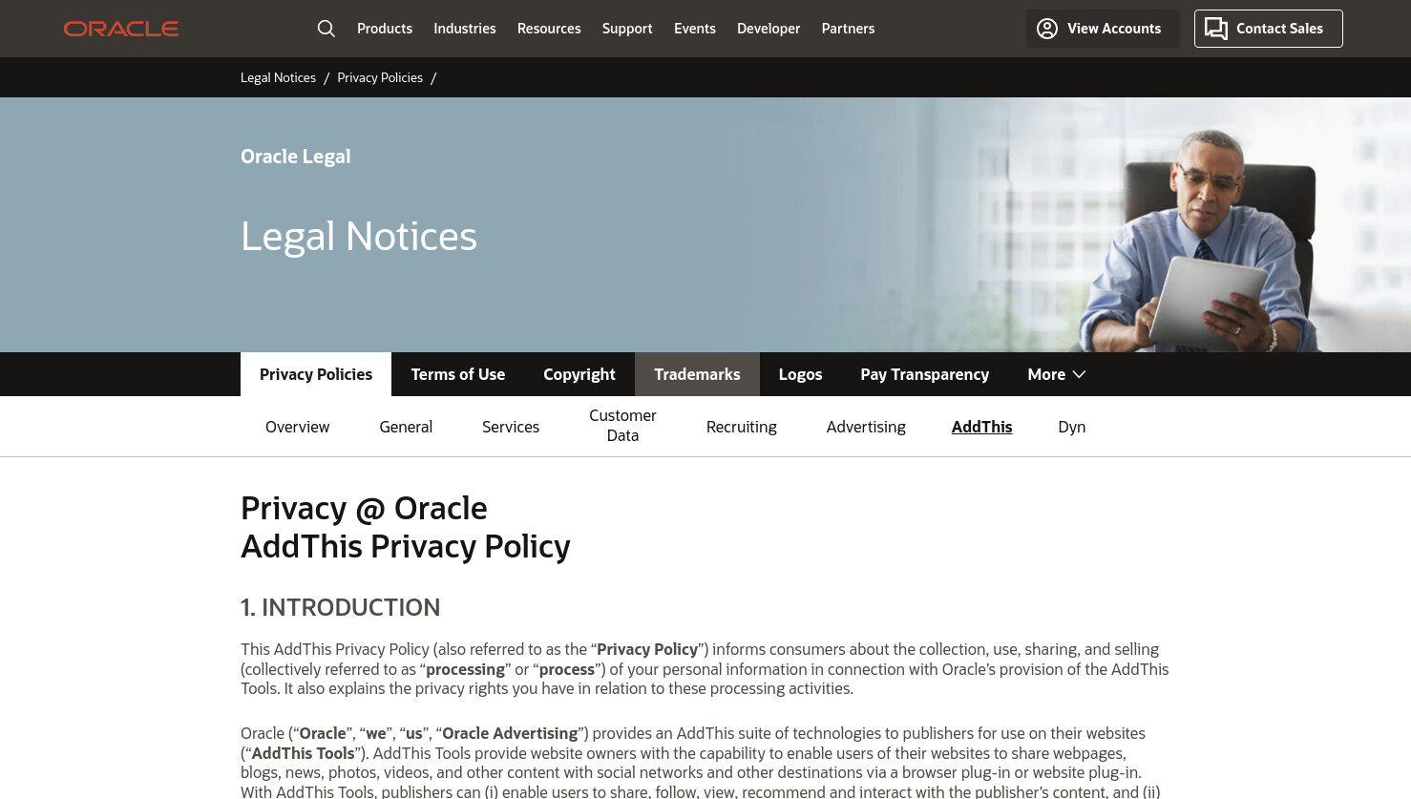Viewport: 1411px width, 799px height.
Task: Click the View Accounts button
Action: coord(1103,29)
